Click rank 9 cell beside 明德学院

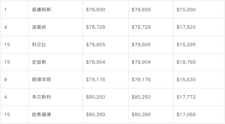(x=15, y=79)
